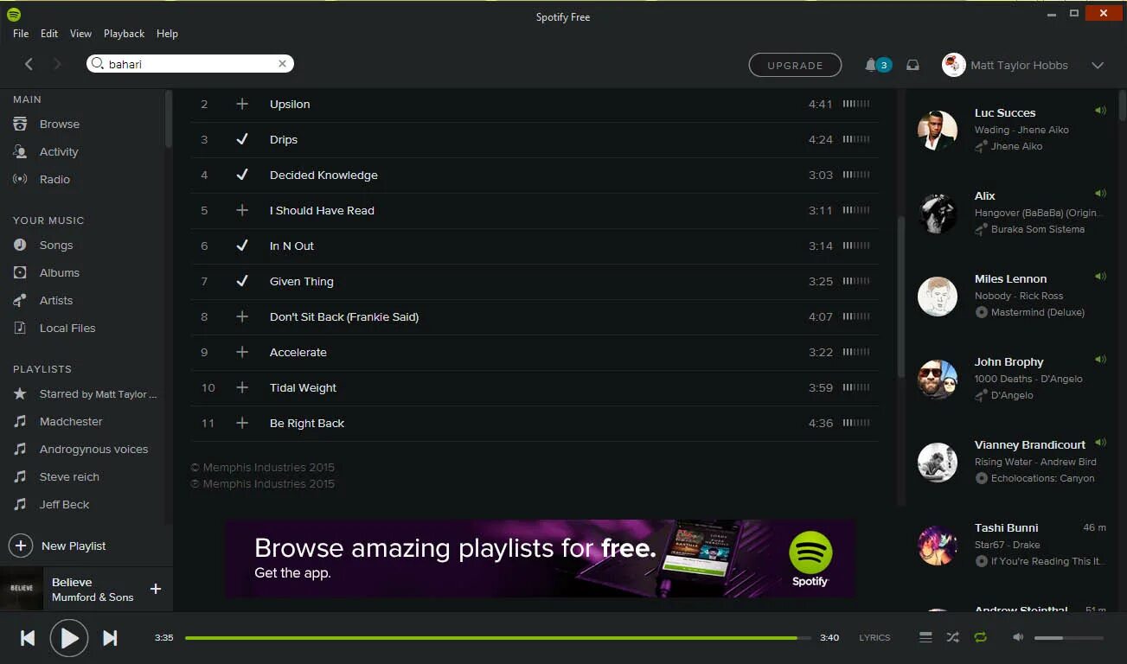The image size is (1127, 664).
Task: Open Albums under Your Music
Action: (59, 273)
